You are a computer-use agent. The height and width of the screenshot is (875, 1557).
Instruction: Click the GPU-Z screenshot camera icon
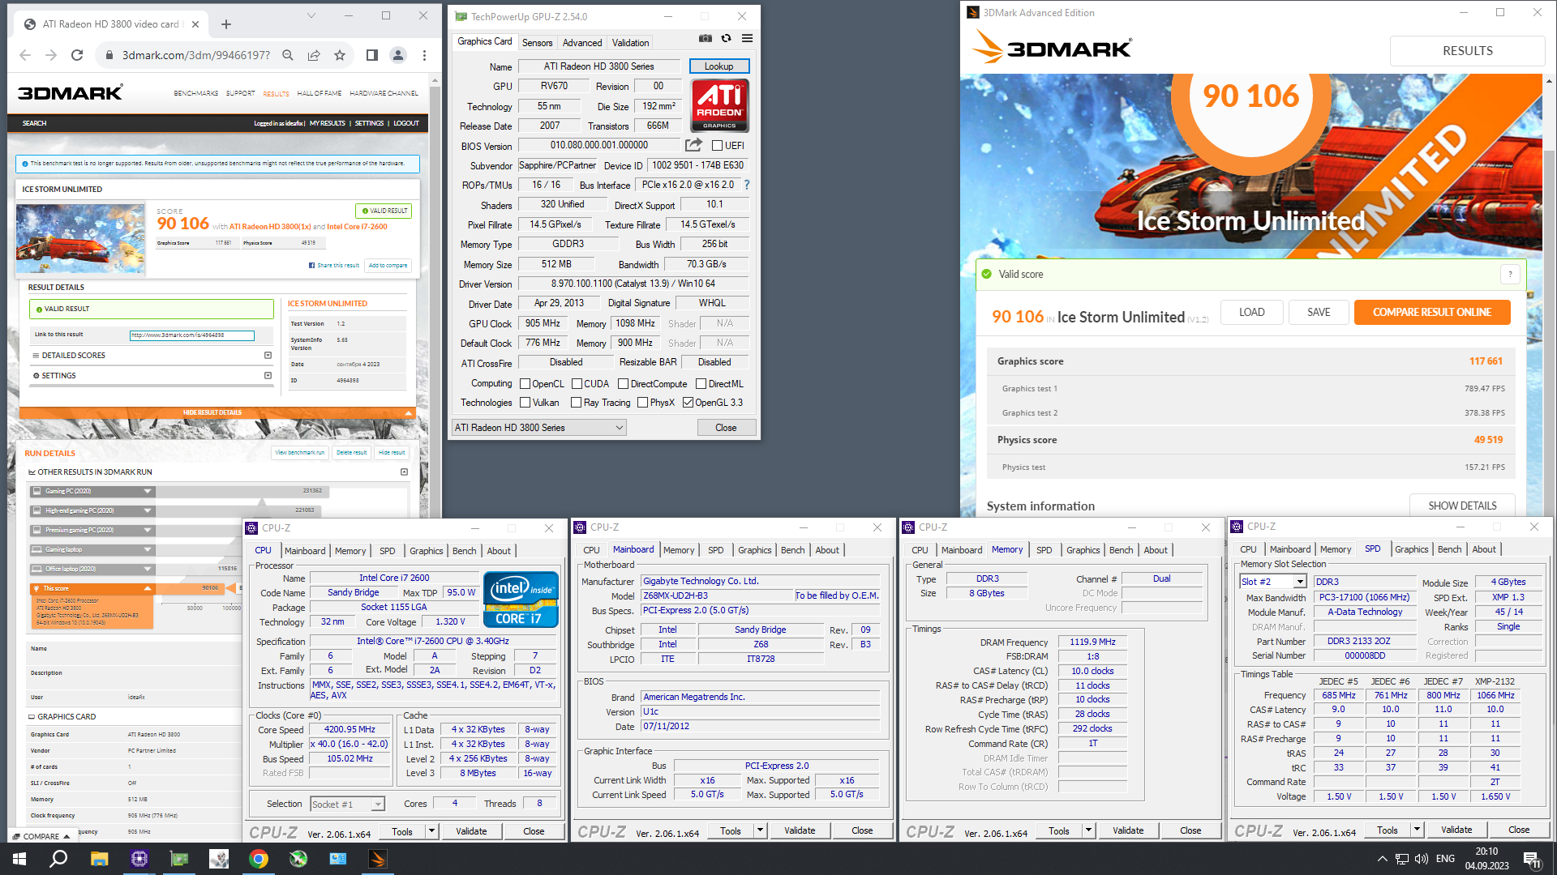tap(706, 38)
